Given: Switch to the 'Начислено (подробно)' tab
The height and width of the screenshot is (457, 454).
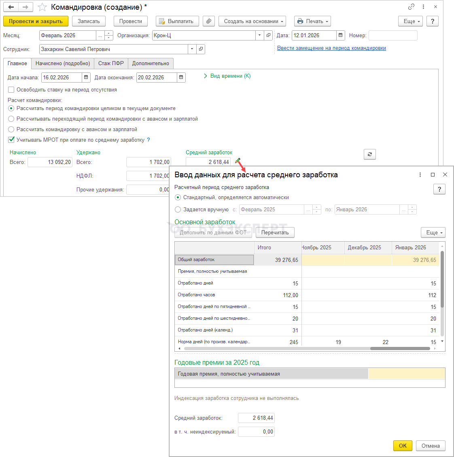Looking at the screenshot, I should (x=63, y=64).
